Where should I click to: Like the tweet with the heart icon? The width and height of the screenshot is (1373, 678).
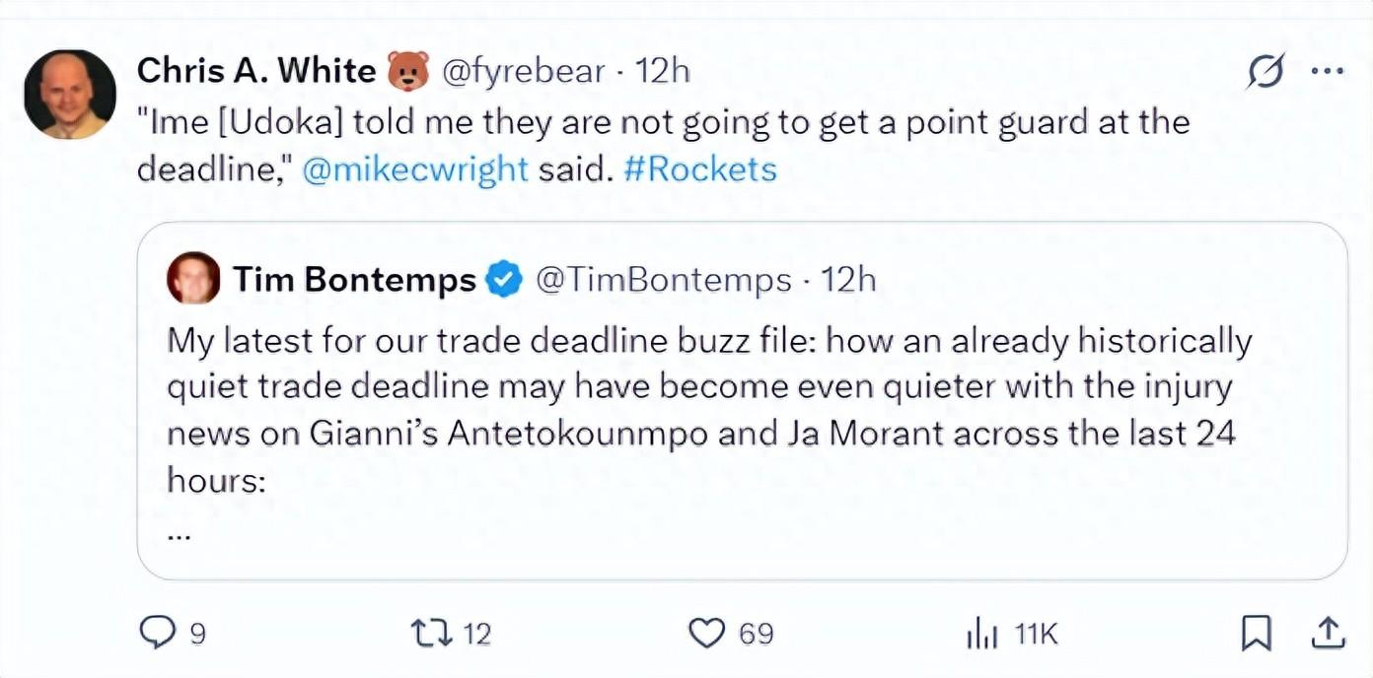(x=706, y=633)
